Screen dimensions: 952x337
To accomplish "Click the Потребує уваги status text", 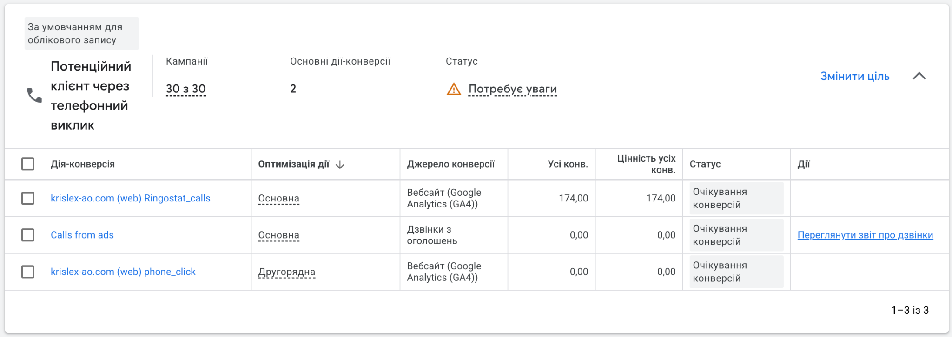I will tap(512, 89).
